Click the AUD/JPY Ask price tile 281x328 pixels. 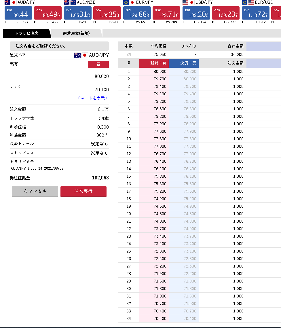coord(48,13)
